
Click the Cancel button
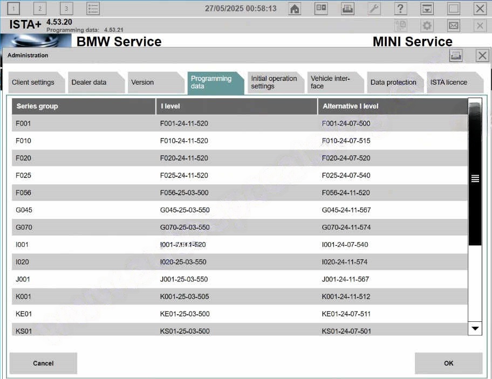click(x=43, y=363)
